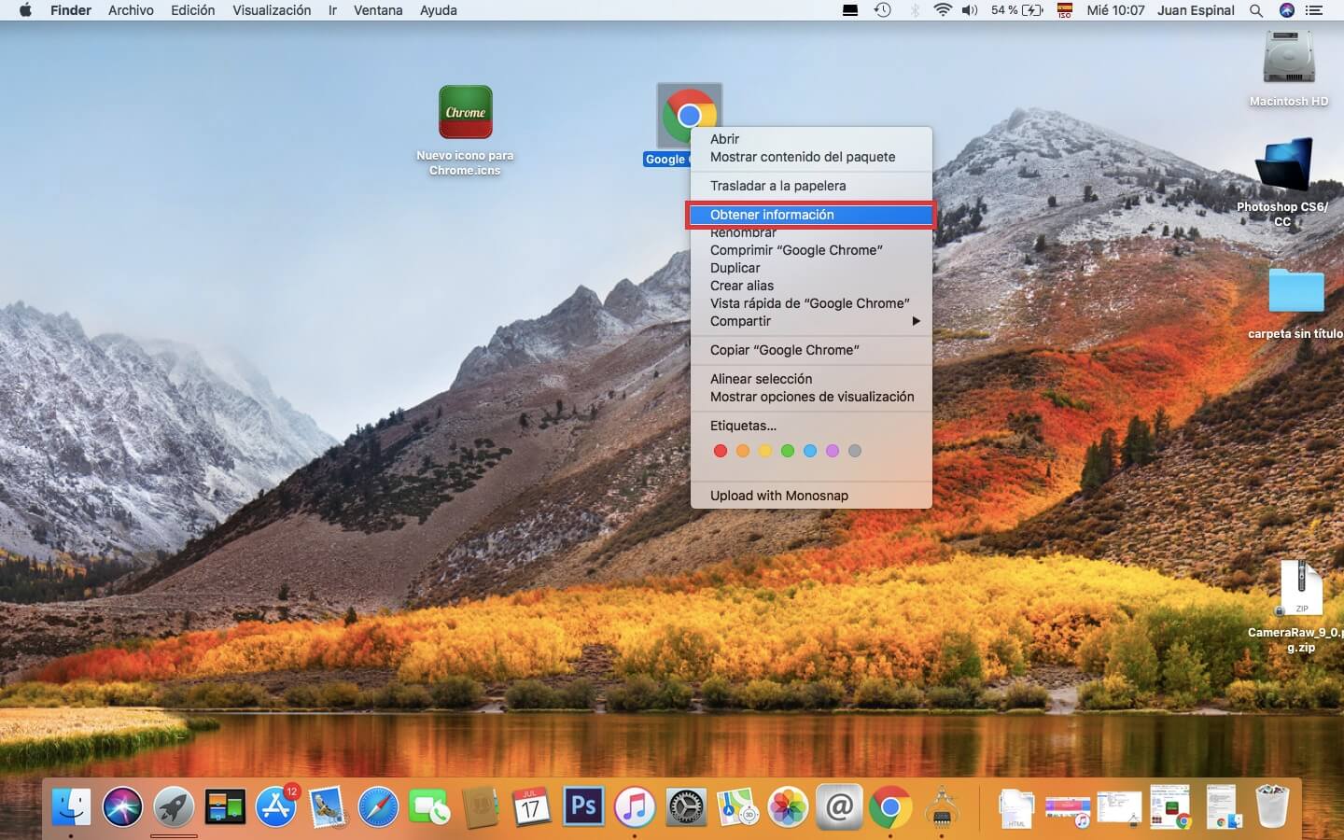
Task: Open Finder from the Dock
Action: (72, 806)
